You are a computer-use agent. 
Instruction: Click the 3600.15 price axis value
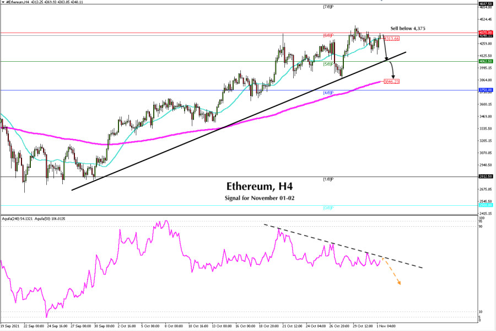tap(486, 104)
